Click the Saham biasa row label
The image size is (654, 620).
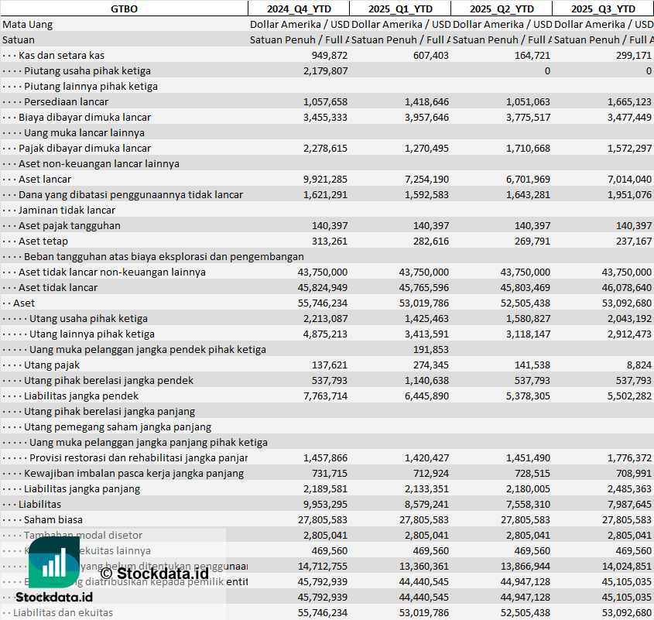coord(53,519)
